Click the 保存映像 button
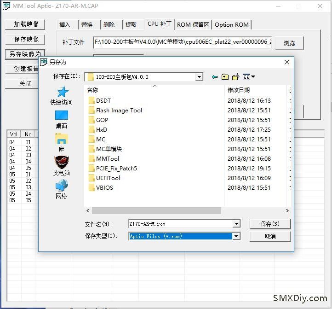Viewport: 332px width, 309px height. click(25, 40)
